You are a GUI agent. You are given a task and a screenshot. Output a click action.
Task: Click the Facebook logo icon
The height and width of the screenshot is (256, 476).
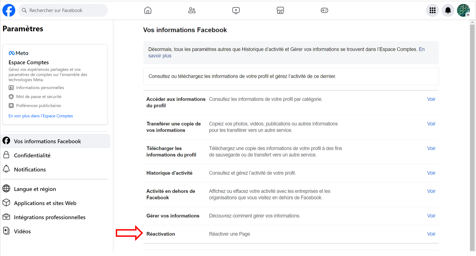(9, 10)
